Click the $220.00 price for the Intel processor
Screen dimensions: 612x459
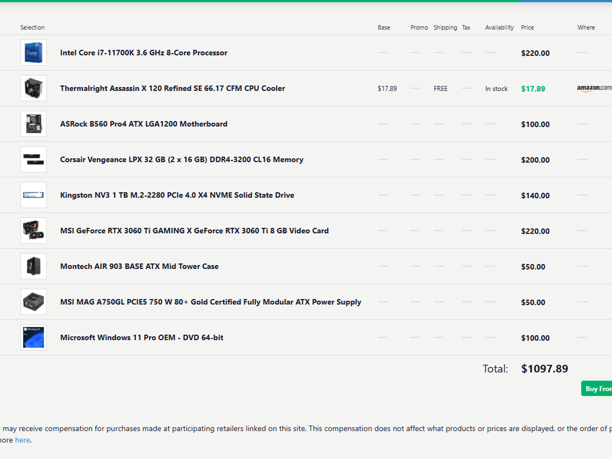coord(535,53)
